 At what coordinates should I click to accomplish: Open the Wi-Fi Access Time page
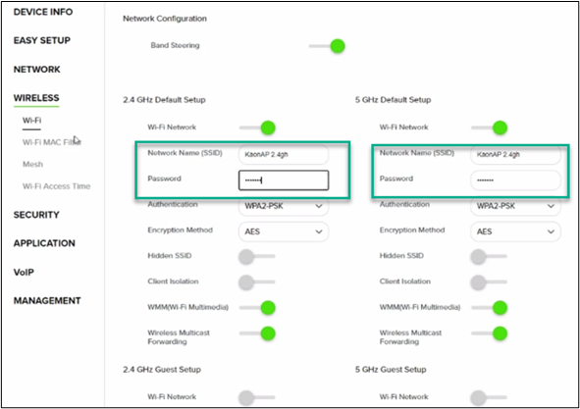(x=56, y=186)
